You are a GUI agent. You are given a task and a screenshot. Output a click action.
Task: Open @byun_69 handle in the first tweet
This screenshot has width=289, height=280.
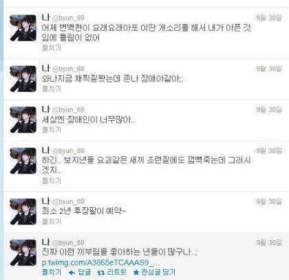[x=68, y=18]
